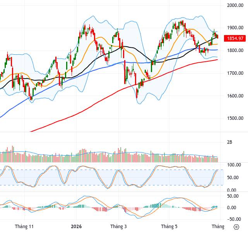Viewport: 248px width, 232px height.
Task: Click the lowest candlestick near 1600 in March
Action: coord(137,93)
